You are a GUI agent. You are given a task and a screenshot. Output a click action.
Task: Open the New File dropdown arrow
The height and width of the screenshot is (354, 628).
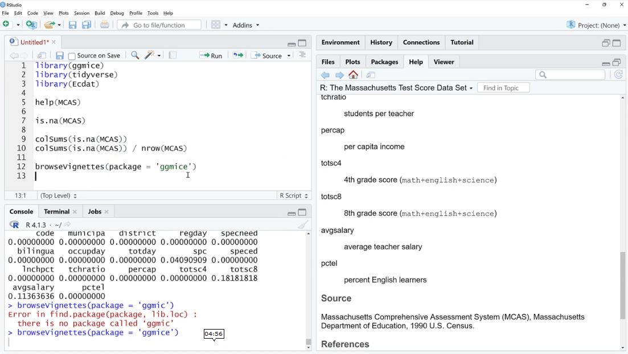click(x=18, y=25)
